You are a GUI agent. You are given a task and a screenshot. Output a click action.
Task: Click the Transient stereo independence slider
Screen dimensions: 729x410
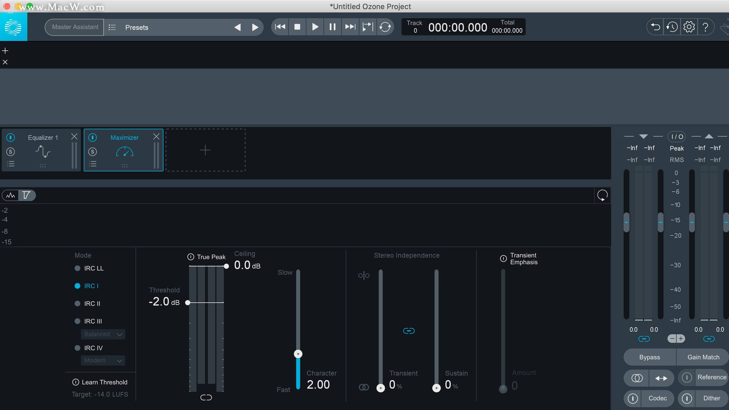pos(381,388)
